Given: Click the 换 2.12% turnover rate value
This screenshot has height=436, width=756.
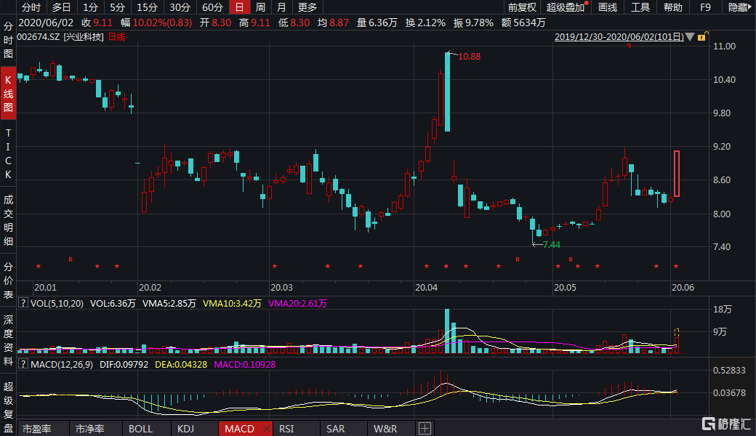Looking at the screenshot, I should coord(425,23).
